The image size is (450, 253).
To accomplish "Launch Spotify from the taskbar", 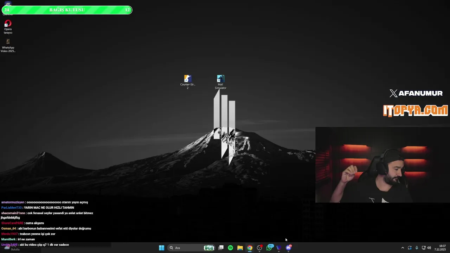I will coord(230,248).
